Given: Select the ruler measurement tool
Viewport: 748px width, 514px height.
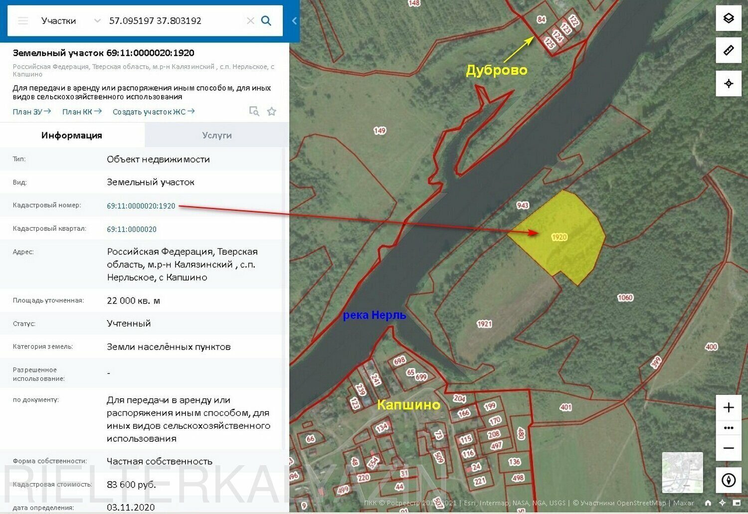Looking at the screenshot, I should [x=729, y=50].
